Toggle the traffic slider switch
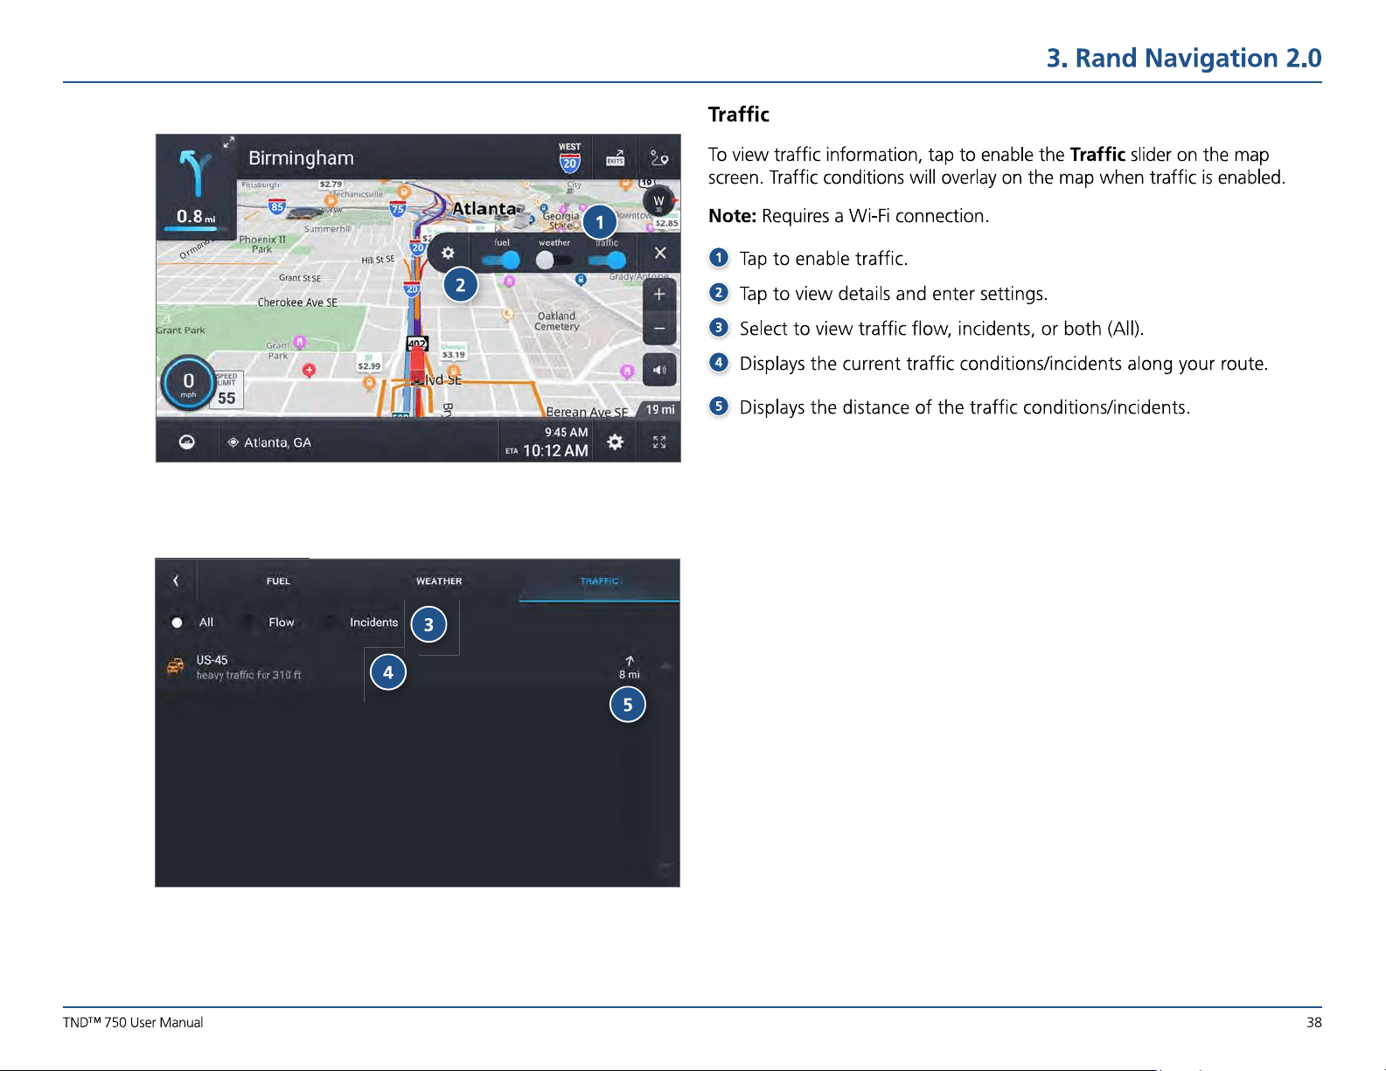 click(x=607, y=260)
